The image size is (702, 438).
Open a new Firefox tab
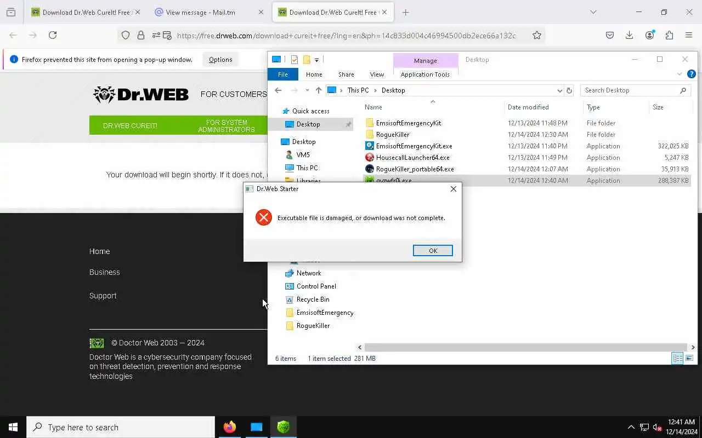[405, 12]
